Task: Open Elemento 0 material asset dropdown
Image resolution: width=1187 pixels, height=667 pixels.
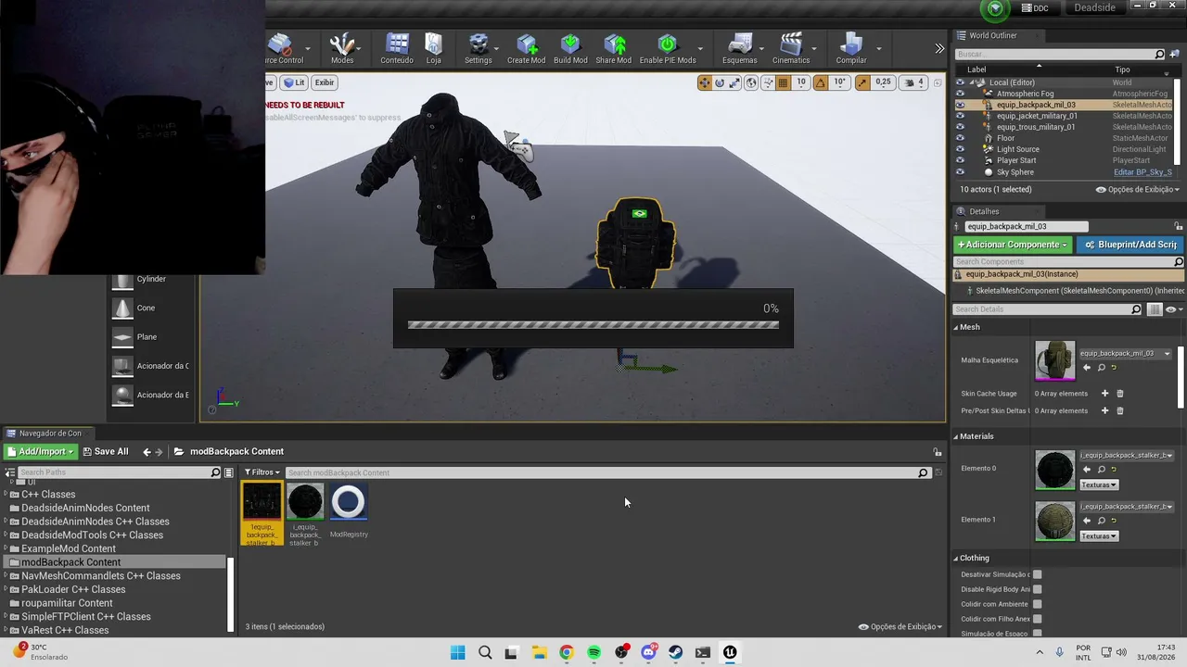Action: [1126, 455]
